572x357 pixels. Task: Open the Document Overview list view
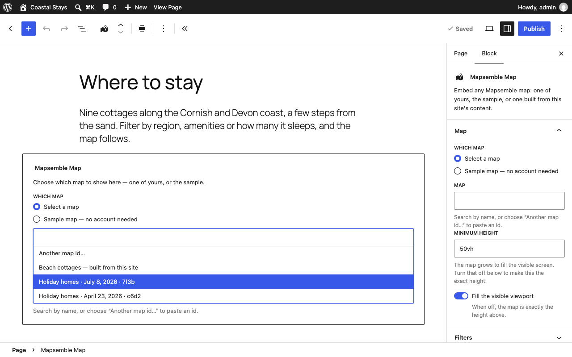pos(82,29)
